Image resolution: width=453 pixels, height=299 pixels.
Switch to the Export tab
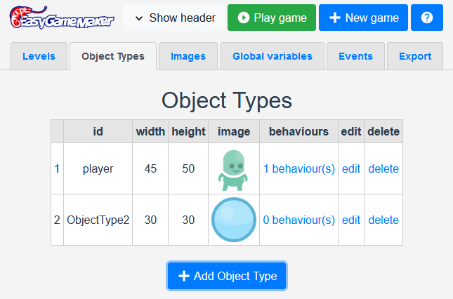[415, 56]
